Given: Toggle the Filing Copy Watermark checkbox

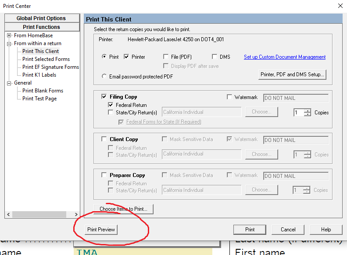Looking at the screenshot, I should point(230,97).
